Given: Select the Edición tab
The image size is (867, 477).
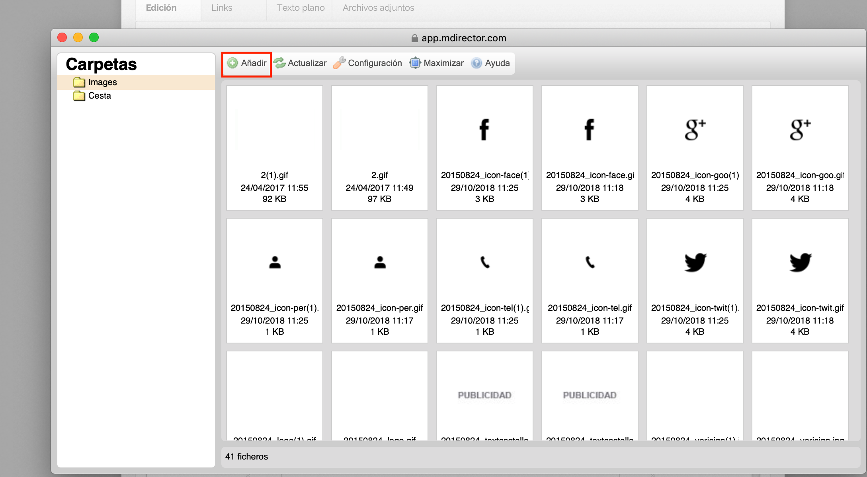Looking at the screenshot, I should click(x=161, y=8).
